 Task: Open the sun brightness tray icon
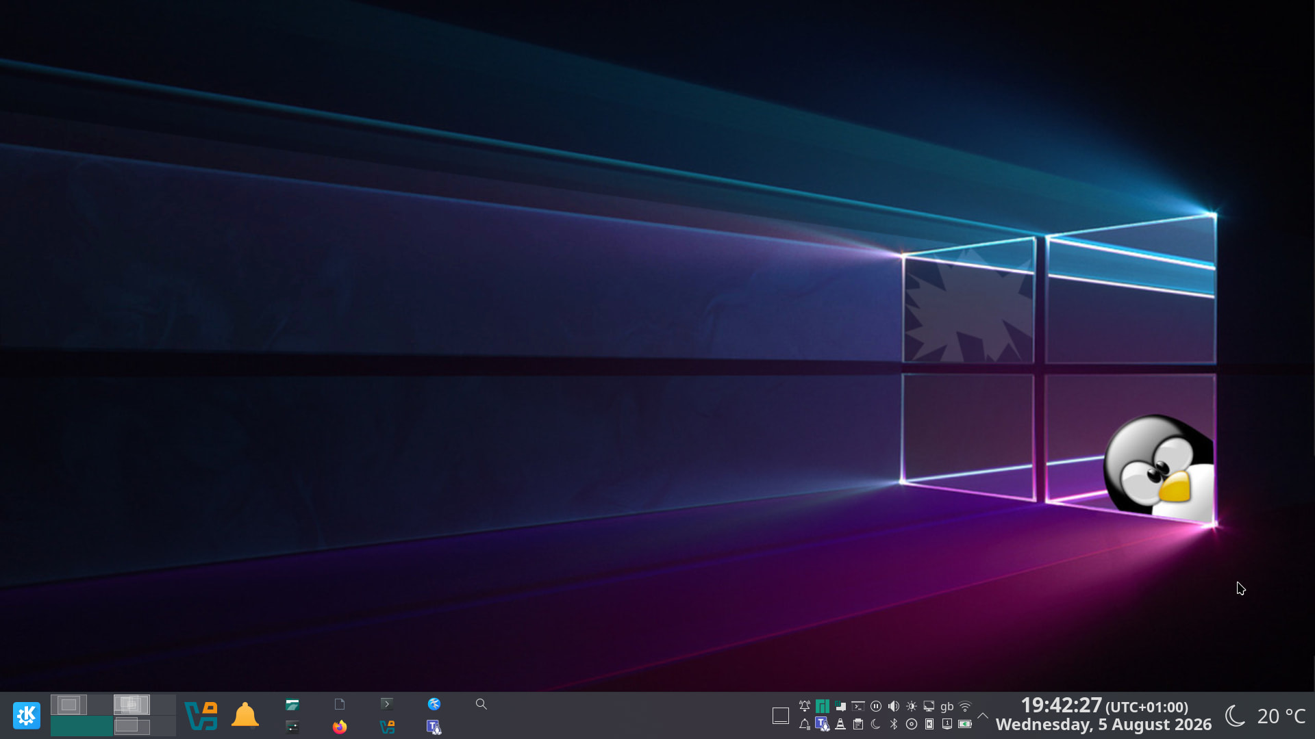point(912,706)
